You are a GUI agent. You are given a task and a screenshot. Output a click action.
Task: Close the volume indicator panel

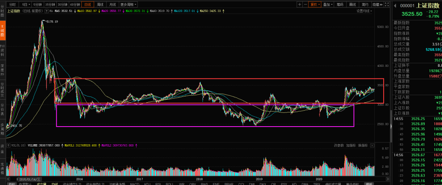(372, 146)
